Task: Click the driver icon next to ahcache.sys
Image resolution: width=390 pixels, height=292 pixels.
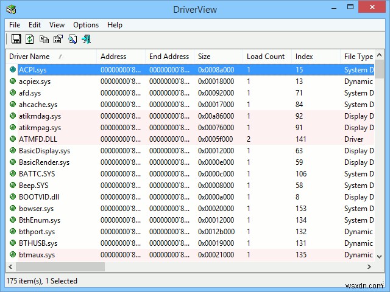Action: (13, 104)
